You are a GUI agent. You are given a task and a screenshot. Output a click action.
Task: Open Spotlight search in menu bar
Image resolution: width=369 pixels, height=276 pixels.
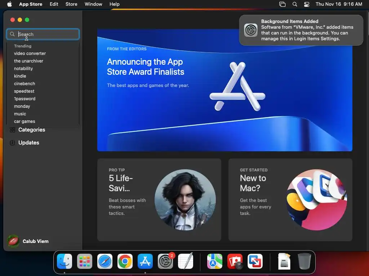pos(295,4)
